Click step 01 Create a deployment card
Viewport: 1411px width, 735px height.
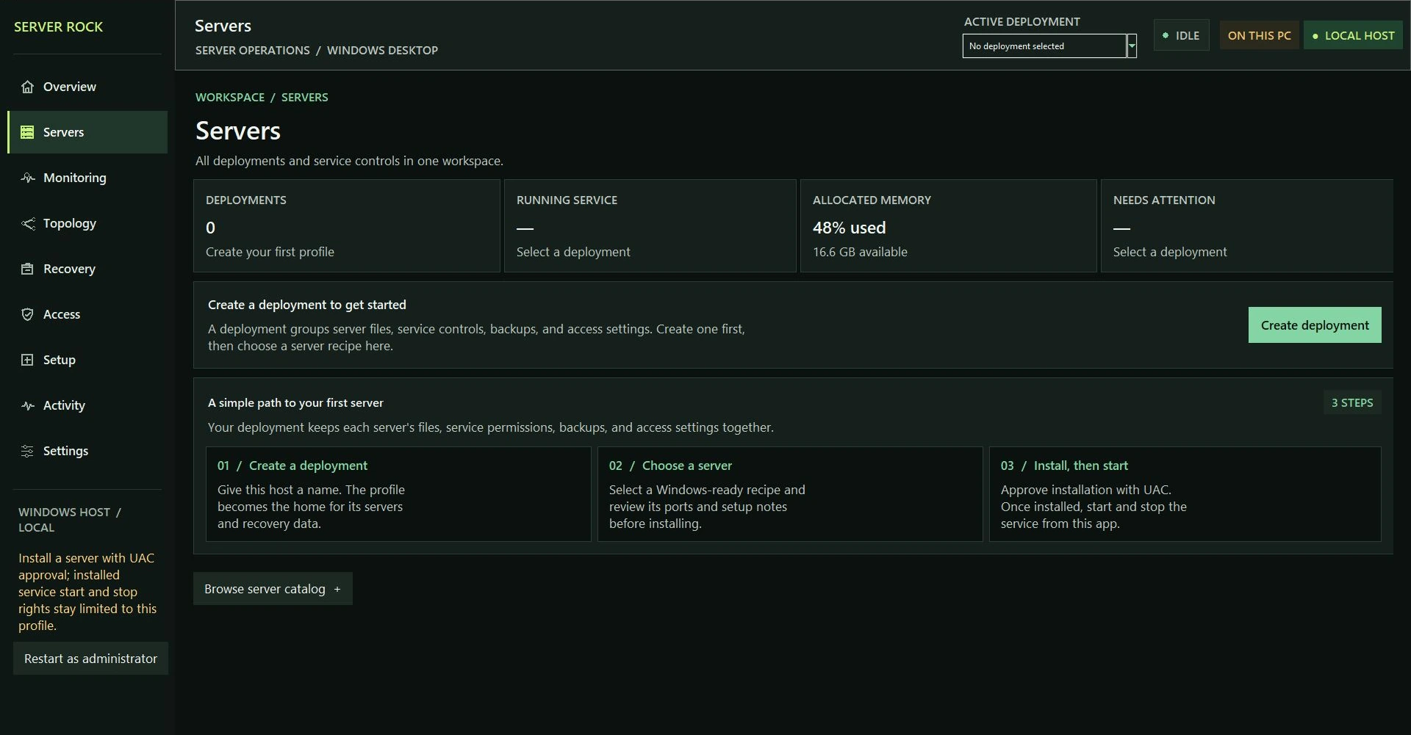coord(398,494)
